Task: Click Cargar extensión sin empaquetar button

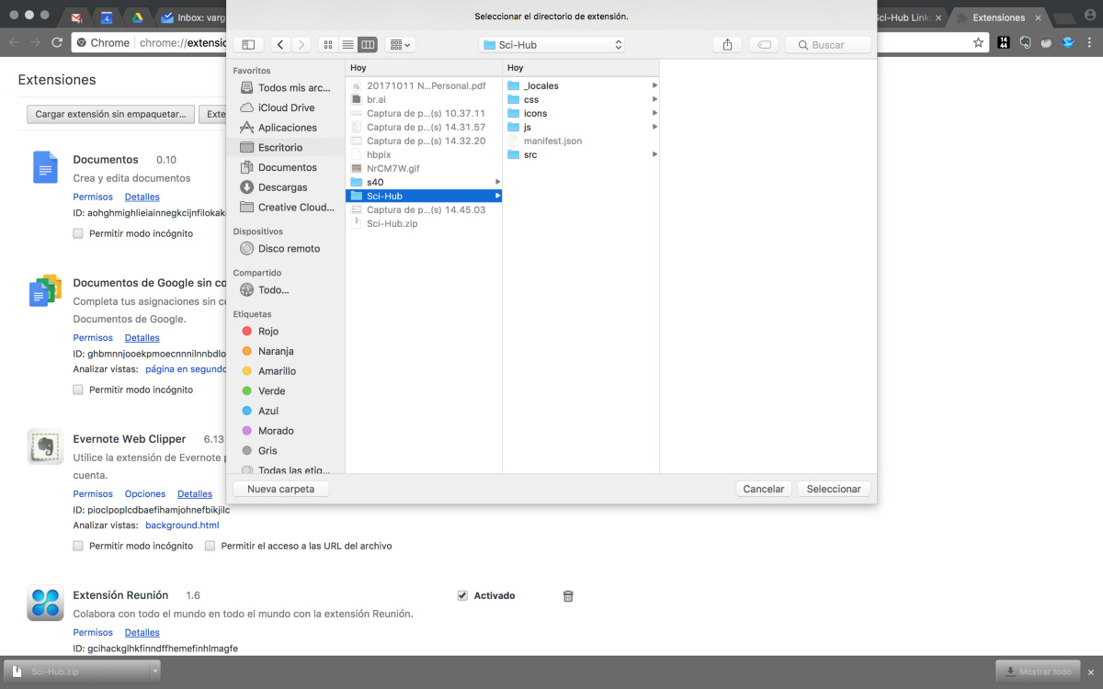Action: 110,115
